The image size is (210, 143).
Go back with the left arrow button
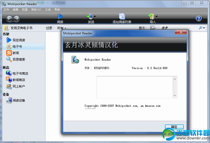[9, 18]
